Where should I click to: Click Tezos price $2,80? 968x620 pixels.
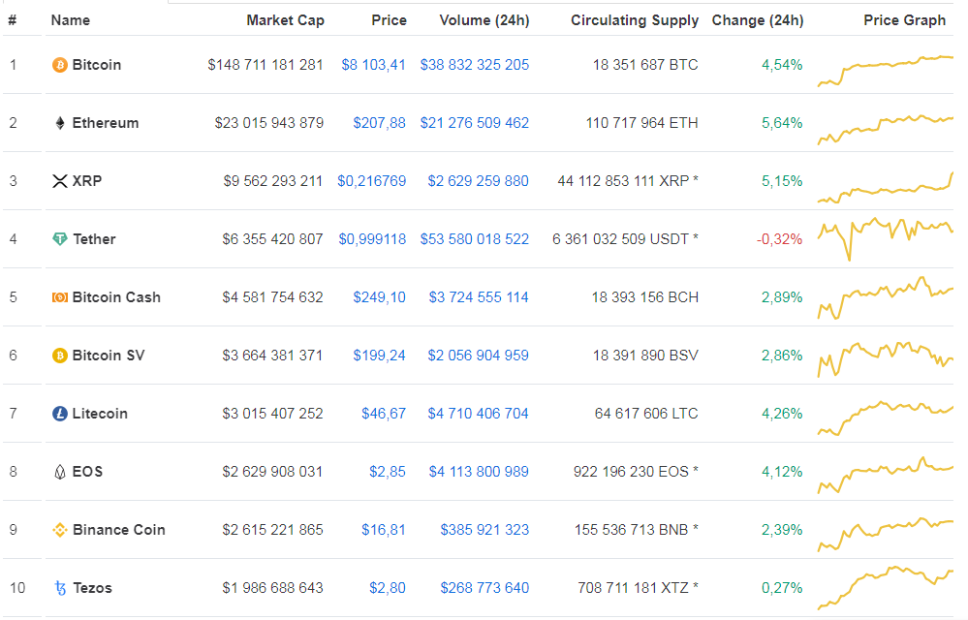(x=388, y=588)
